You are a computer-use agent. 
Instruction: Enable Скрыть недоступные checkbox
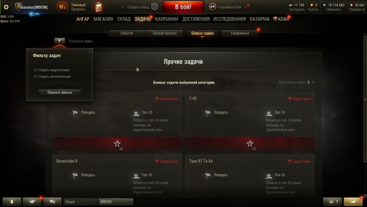coord(36,70)
